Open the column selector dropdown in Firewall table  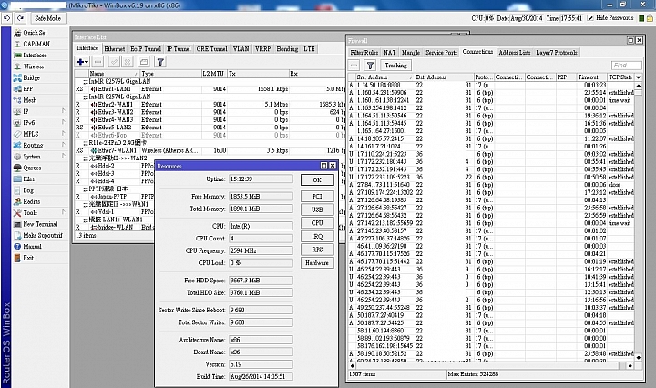pos(639,77)
